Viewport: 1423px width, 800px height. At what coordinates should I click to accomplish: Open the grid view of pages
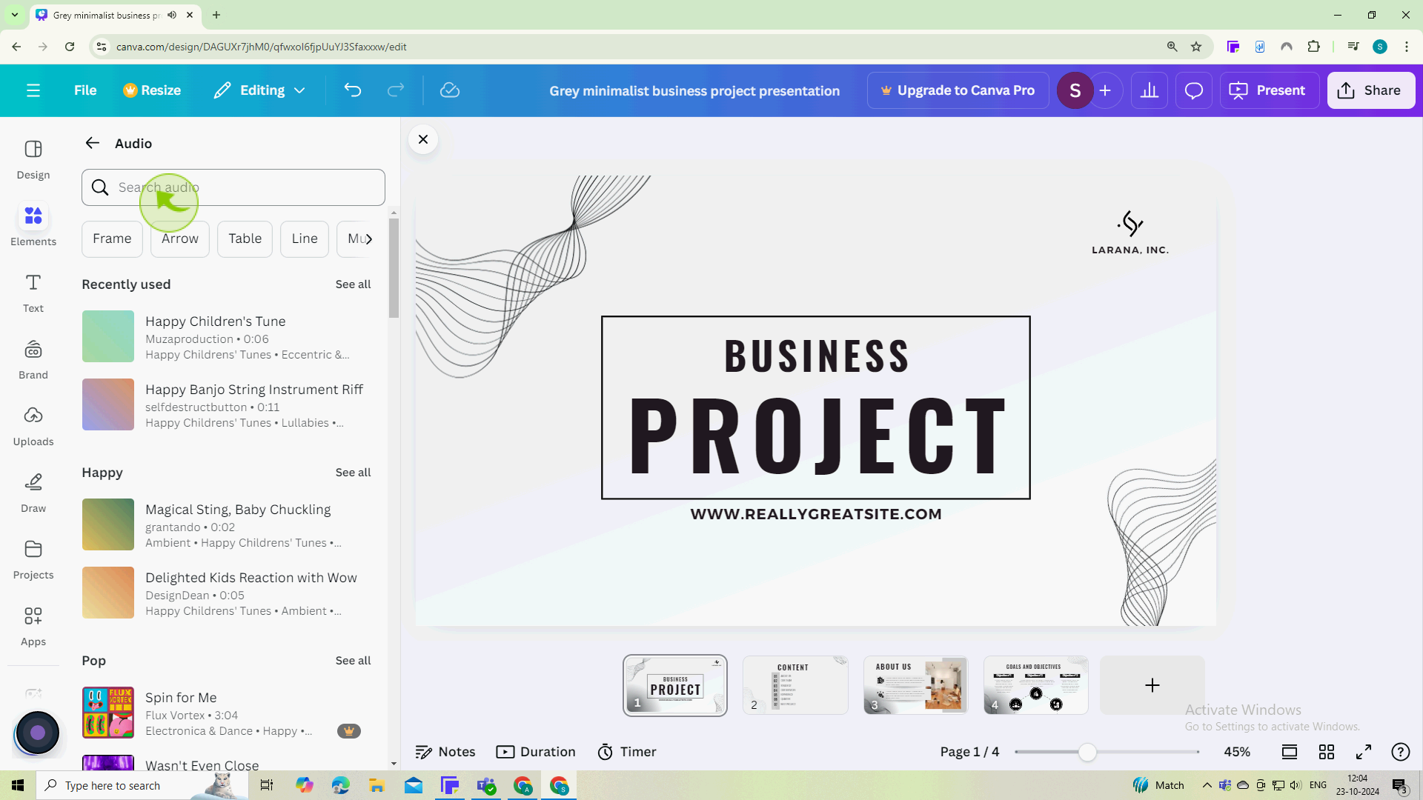point(1327,752)
